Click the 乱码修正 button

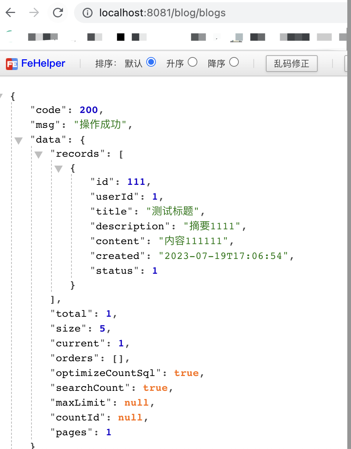coord(291,63)
